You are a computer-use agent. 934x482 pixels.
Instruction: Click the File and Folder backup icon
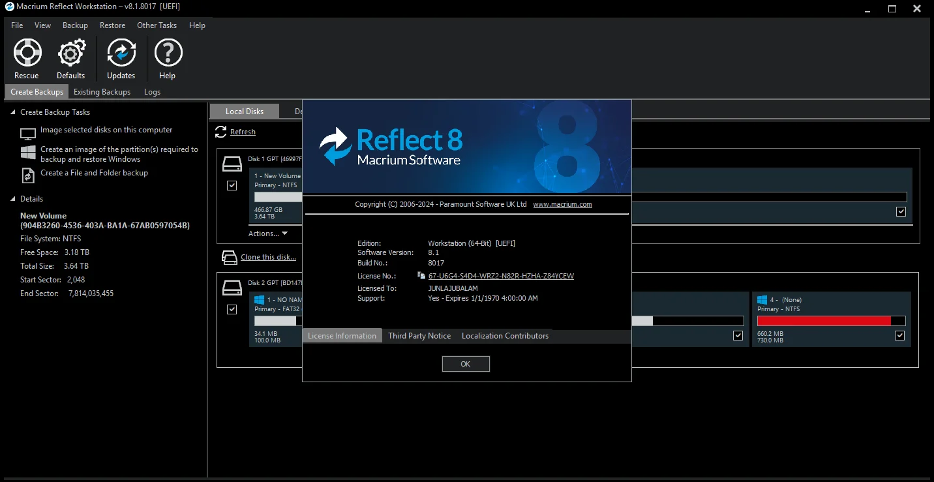tap(28, 175)
